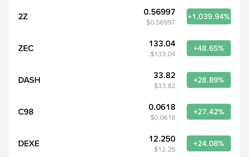Open the DASH market entry

coord(124,80)
